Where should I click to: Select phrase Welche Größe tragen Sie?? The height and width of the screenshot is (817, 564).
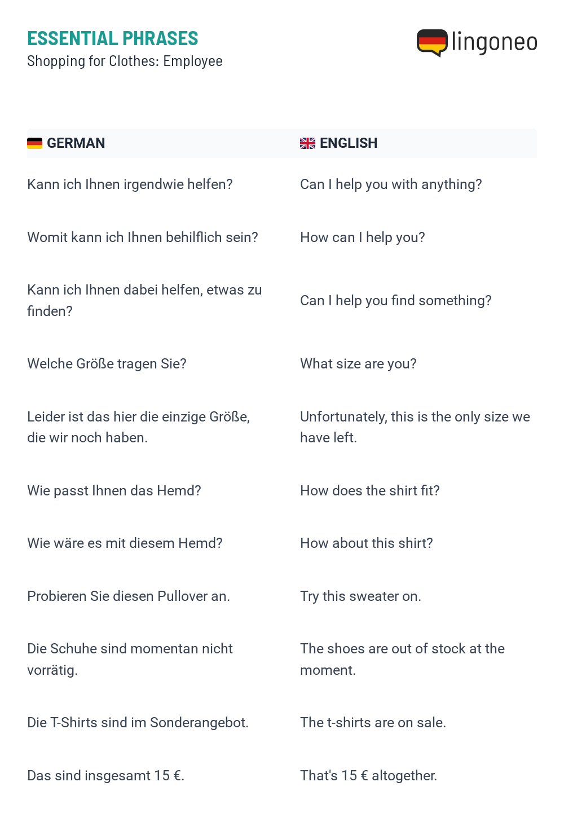[x=107, y=364]
